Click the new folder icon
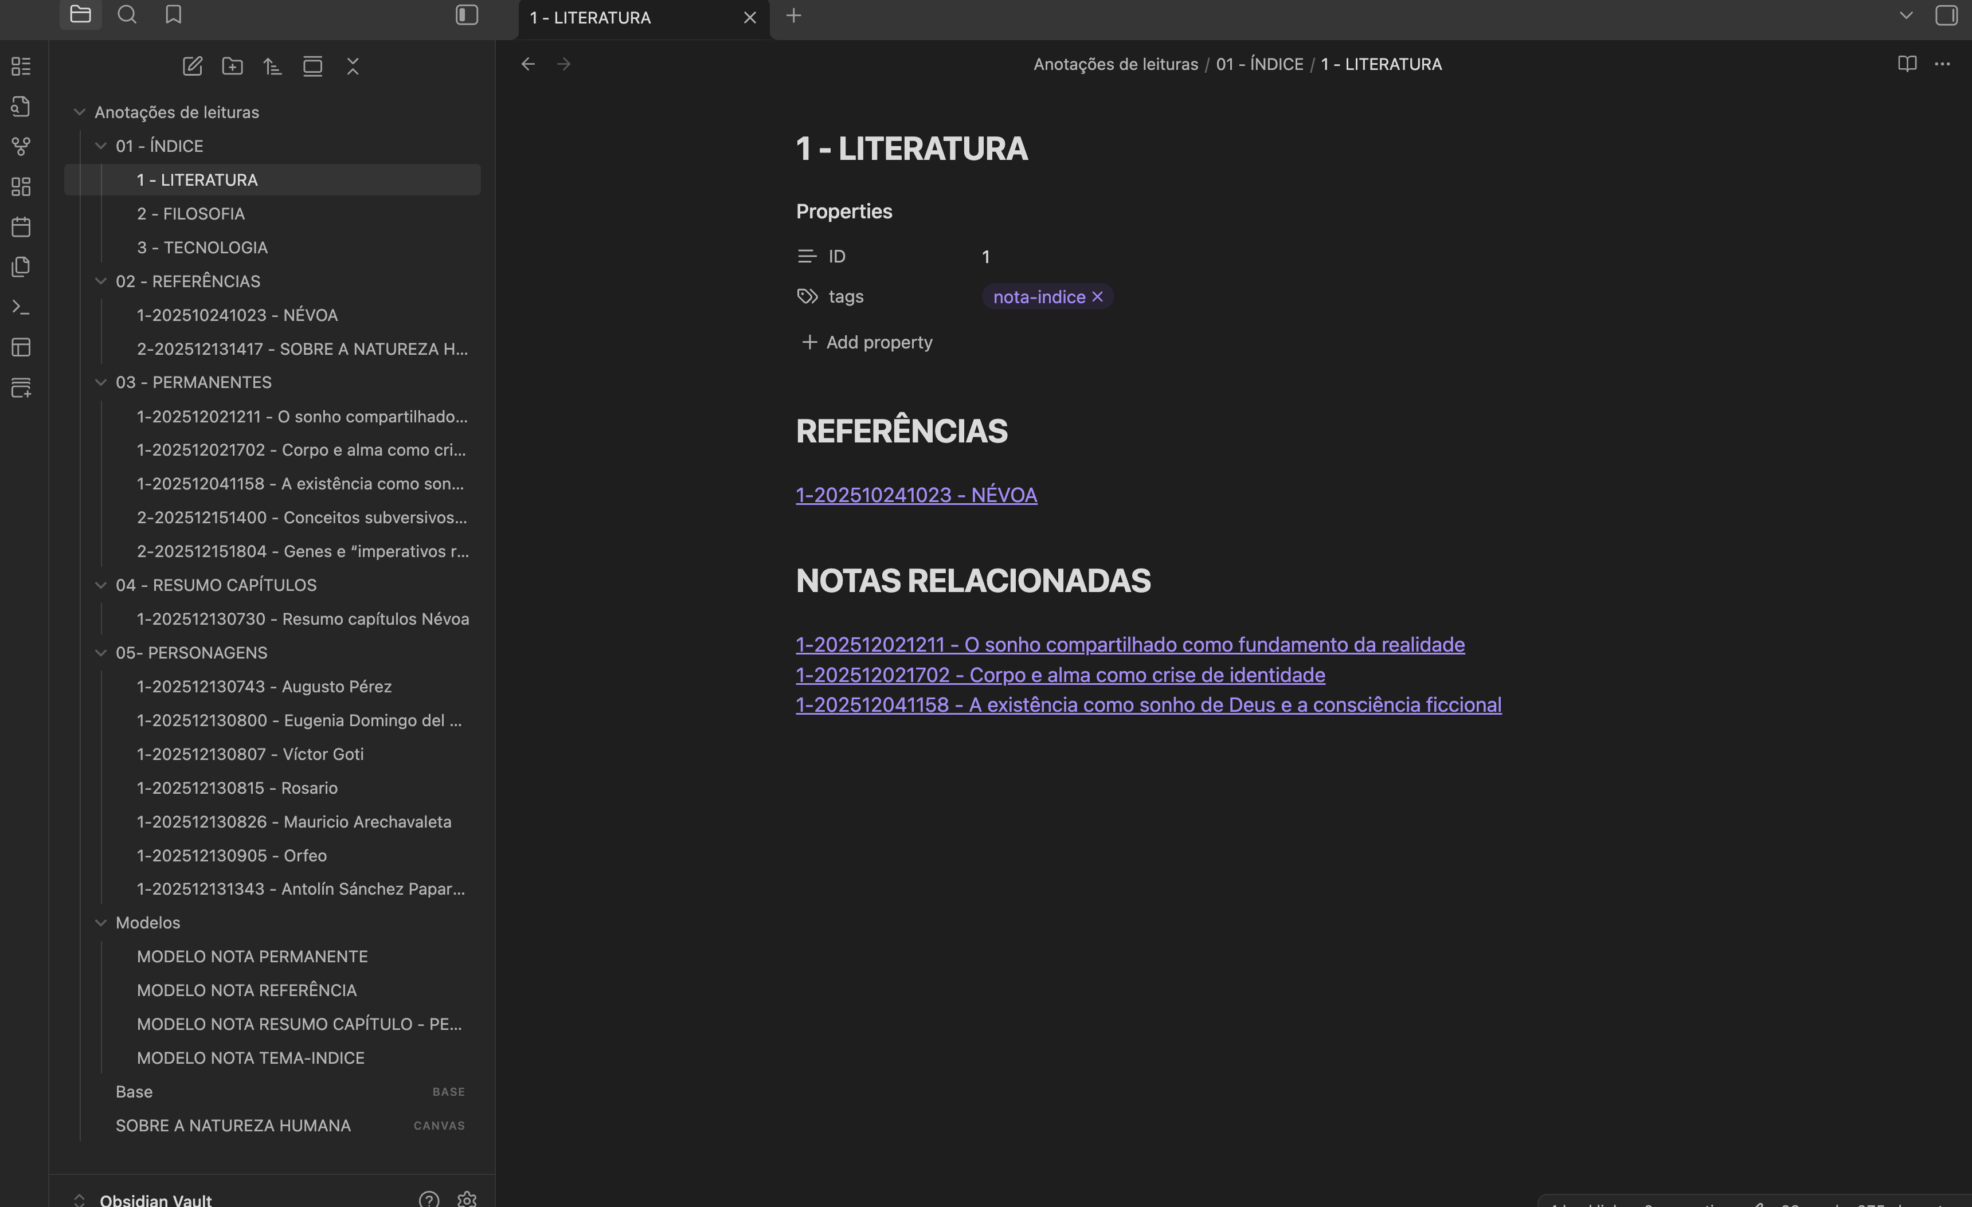This screenshot has width=1972, height=1207. (x=232, y=66)
